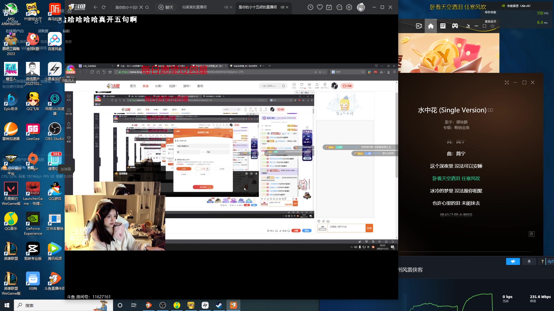Open the Douyu user avatar menu
This screenshot has width=554, height=311.
tap(361, 7)
